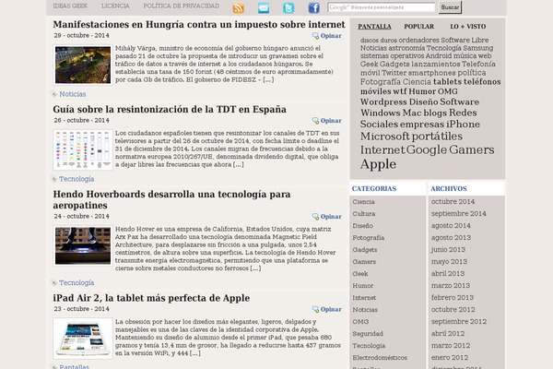Open the Hendo Hoverboards article title
The width and height of the screenshot is (553, 369).
click(x=171, y=199)
